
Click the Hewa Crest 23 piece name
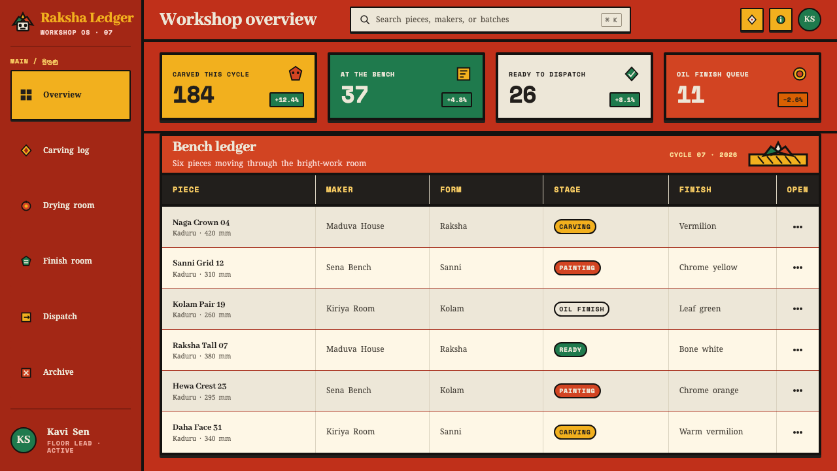pyautogui.click(x=199, y=386)
